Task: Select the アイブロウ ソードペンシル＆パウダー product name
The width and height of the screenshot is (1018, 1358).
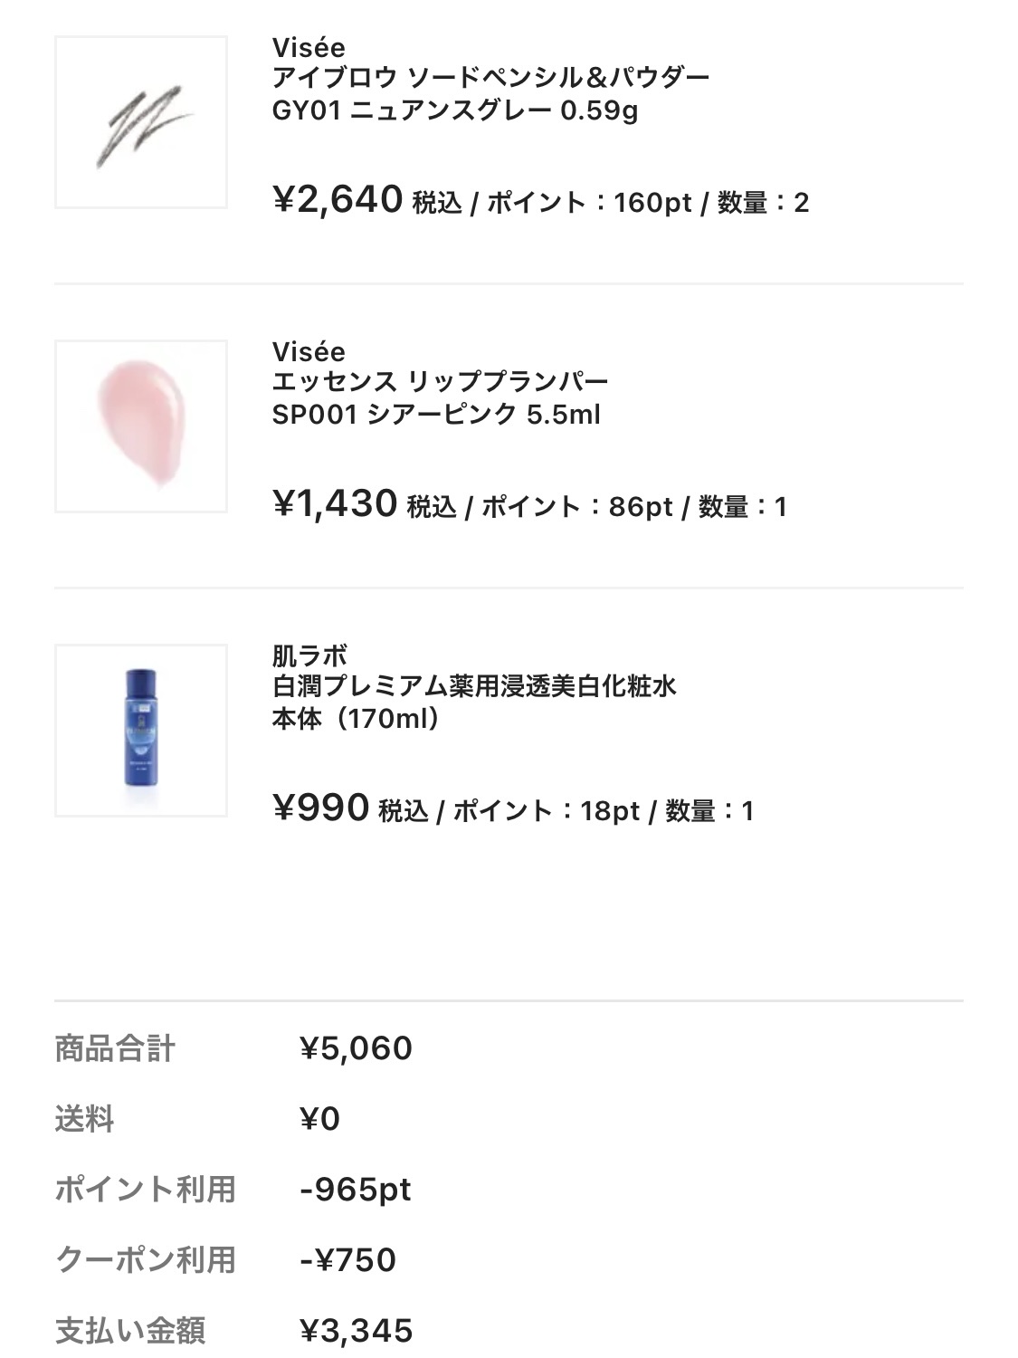Action: [490, 79]
